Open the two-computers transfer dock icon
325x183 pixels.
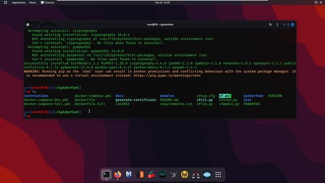[x=196, y=175]
